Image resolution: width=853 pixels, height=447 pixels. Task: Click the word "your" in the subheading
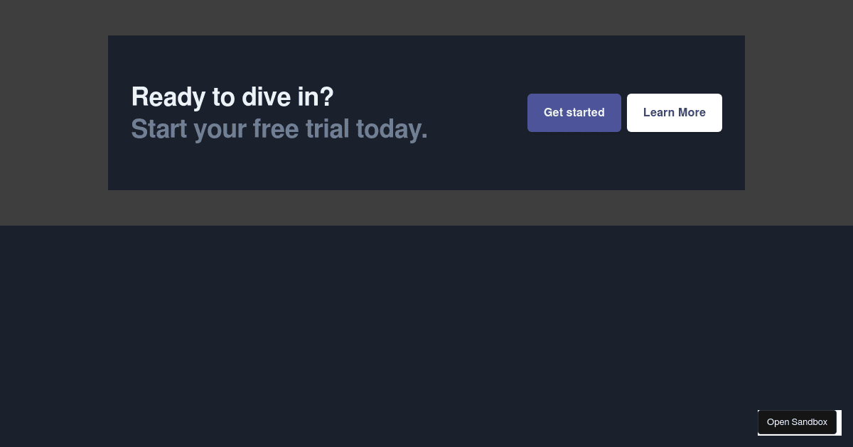[220, 129]
